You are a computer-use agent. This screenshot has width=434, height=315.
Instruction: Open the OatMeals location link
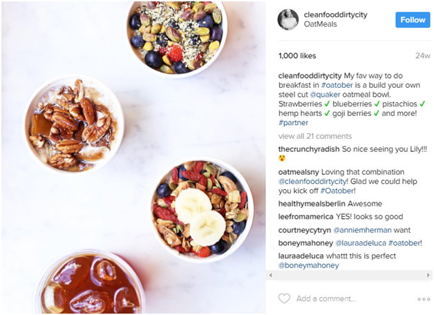tap(320, 24)
